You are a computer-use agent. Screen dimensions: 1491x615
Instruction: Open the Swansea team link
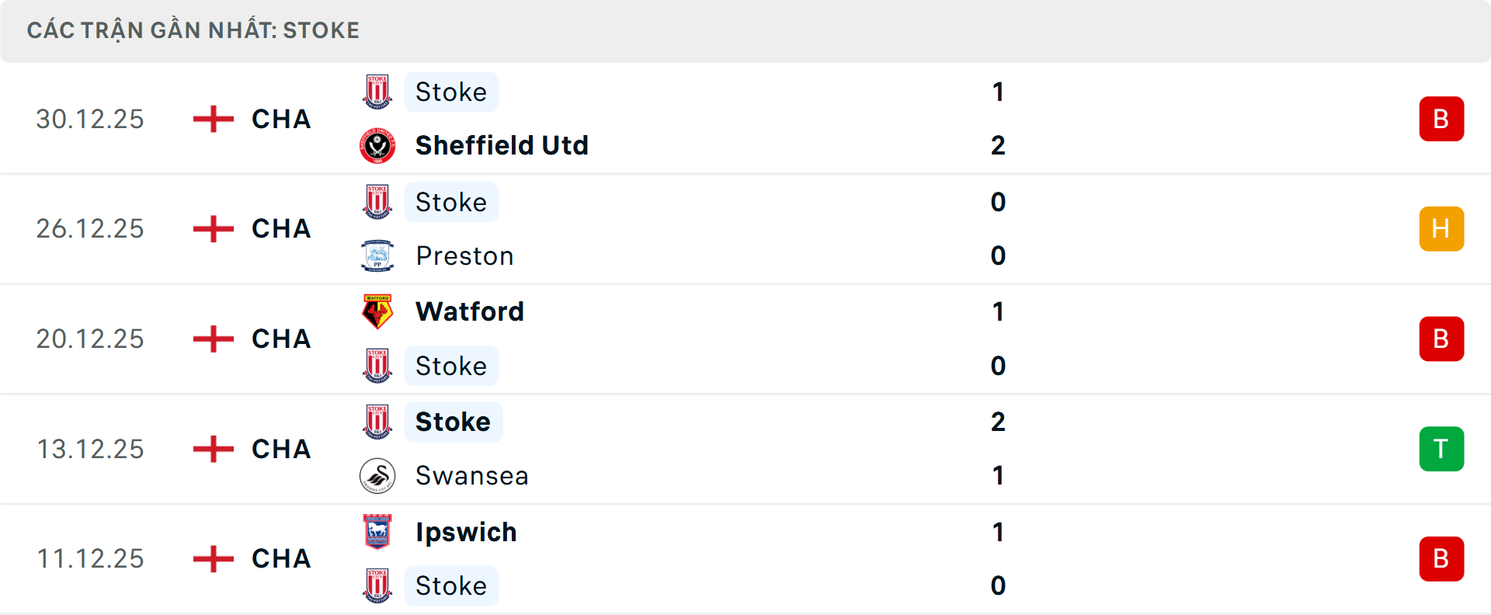point(471,475)
